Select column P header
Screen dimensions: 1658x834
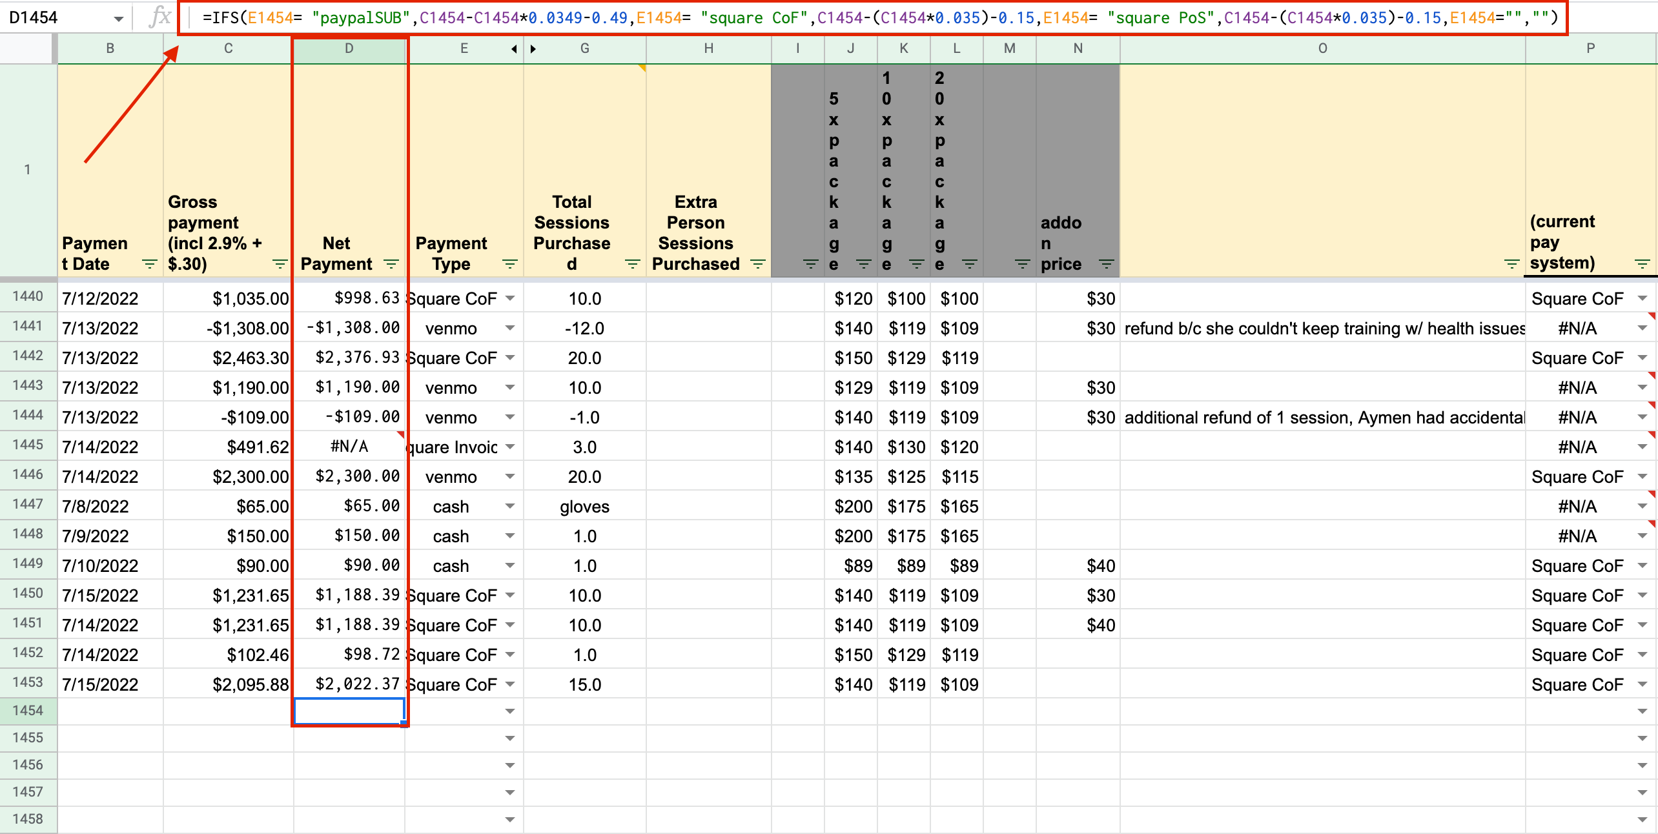pyautogui.click(x=1591, y=49)
